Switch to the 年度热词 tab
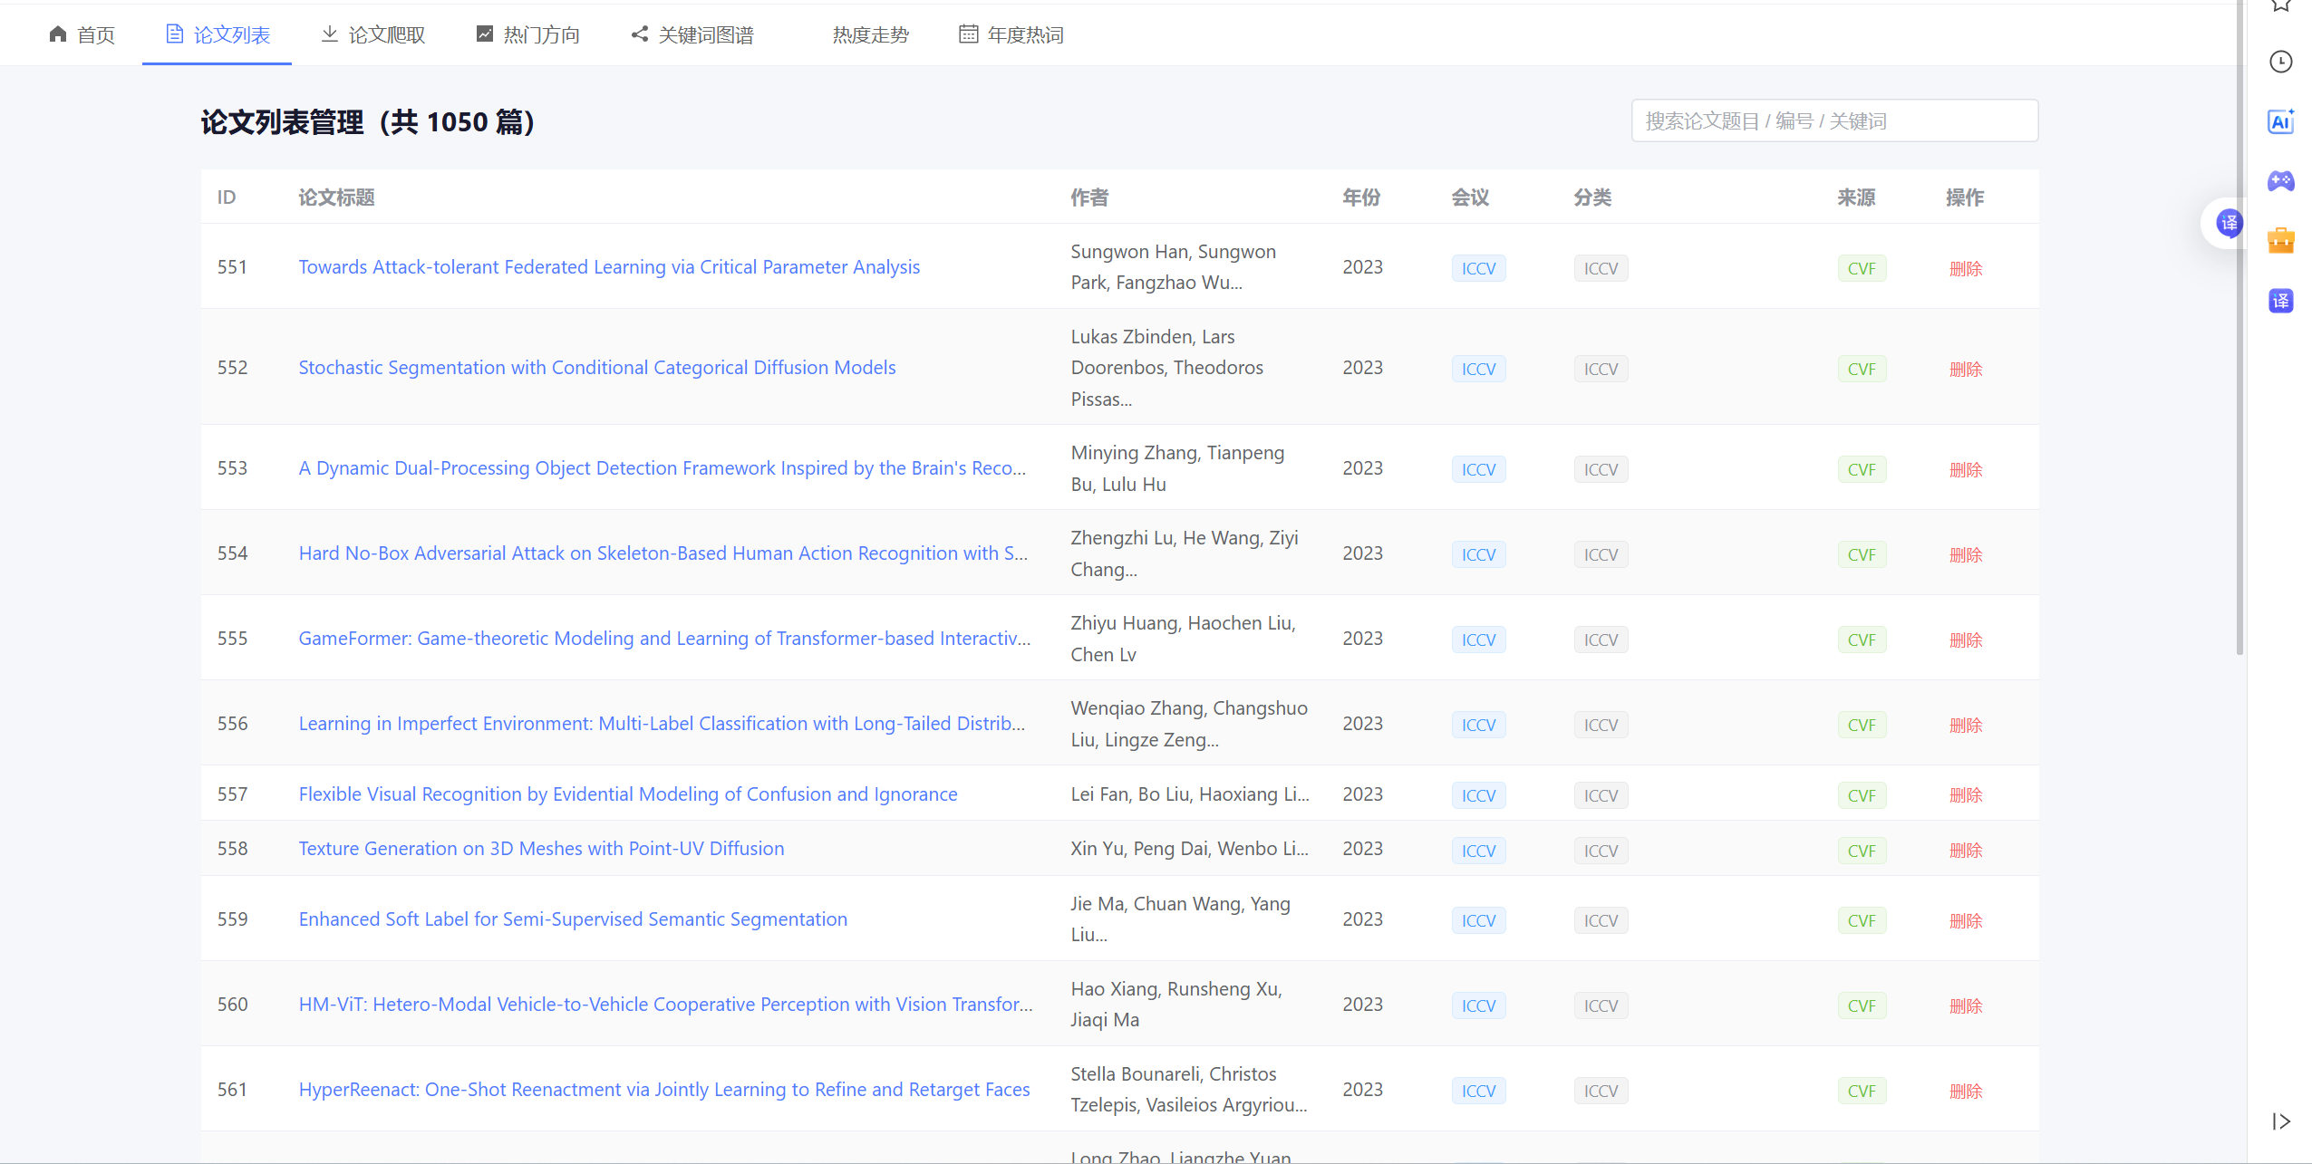Viewport: 2312px width, 1164px height. pos(1011,34)
